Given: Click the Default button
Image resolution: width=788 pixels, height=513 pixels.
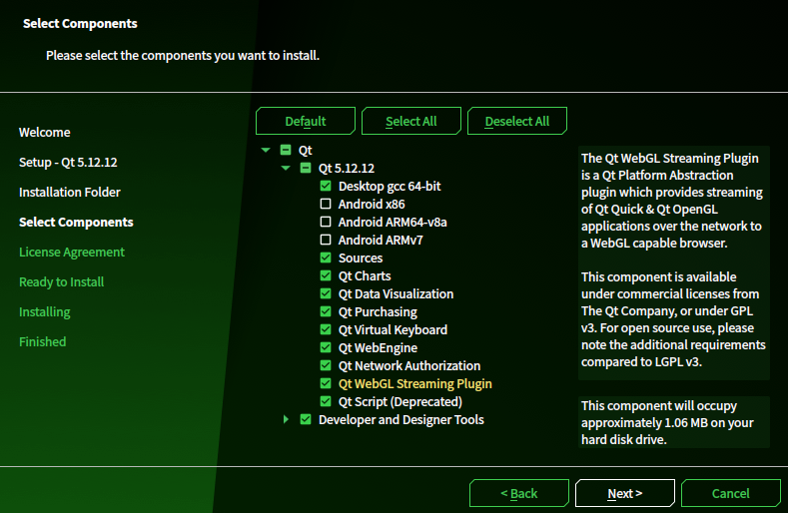Looking at the screenshot, I should 306,121.
